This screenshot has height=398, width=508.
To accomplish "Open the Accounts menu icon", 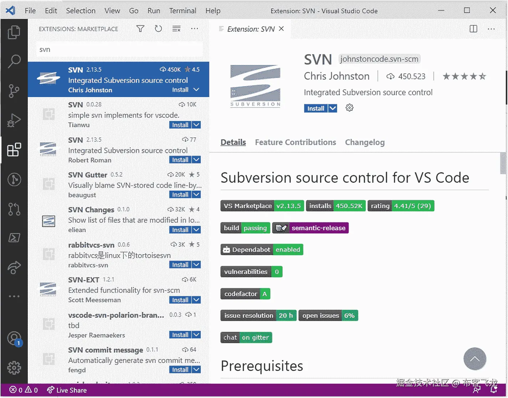I will (14, 338).
